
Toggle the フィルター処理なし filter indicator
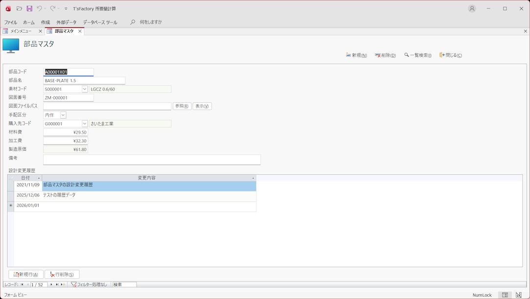click(89, 284)
